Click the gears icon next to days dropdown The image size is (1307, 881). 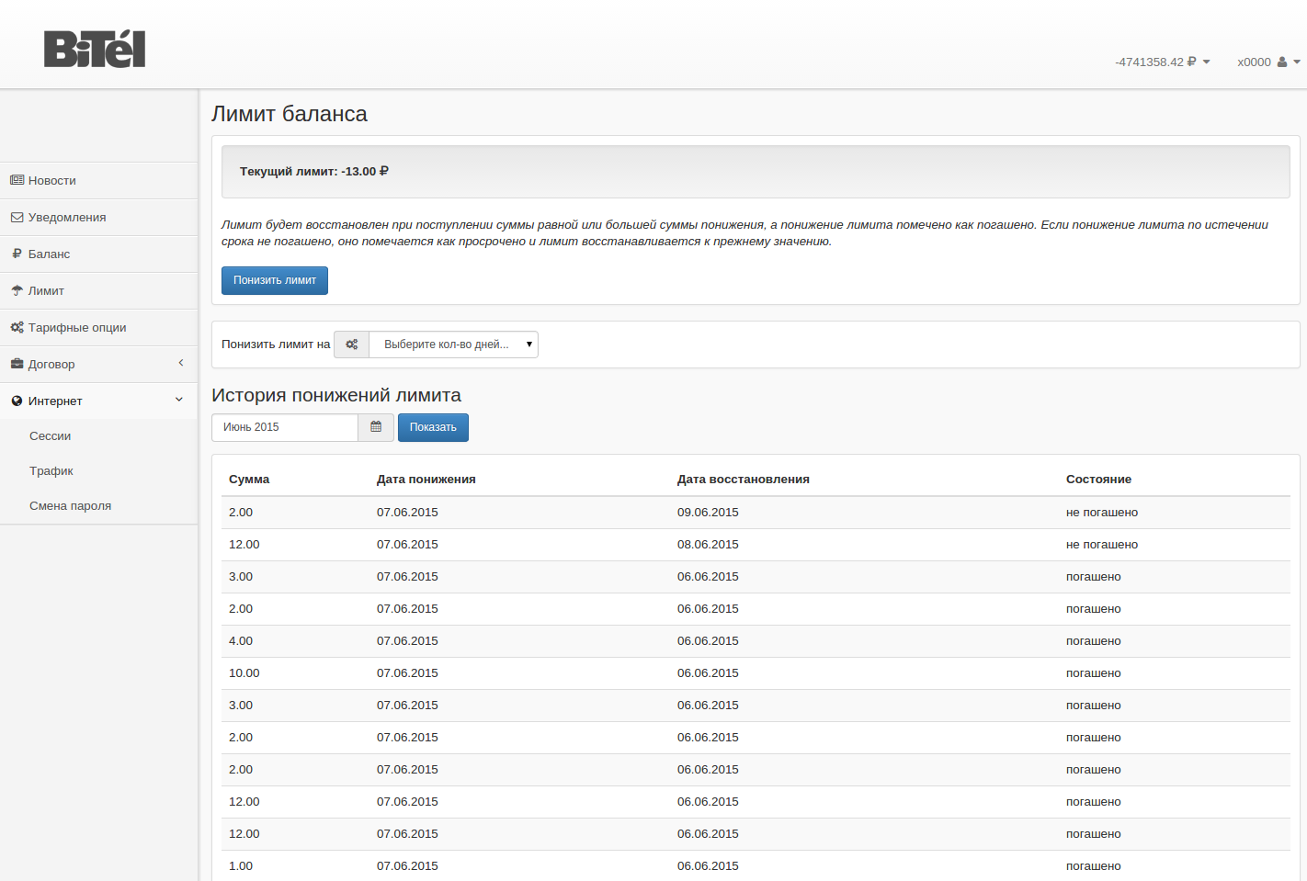pyautogui.click(x=351, y=344)
